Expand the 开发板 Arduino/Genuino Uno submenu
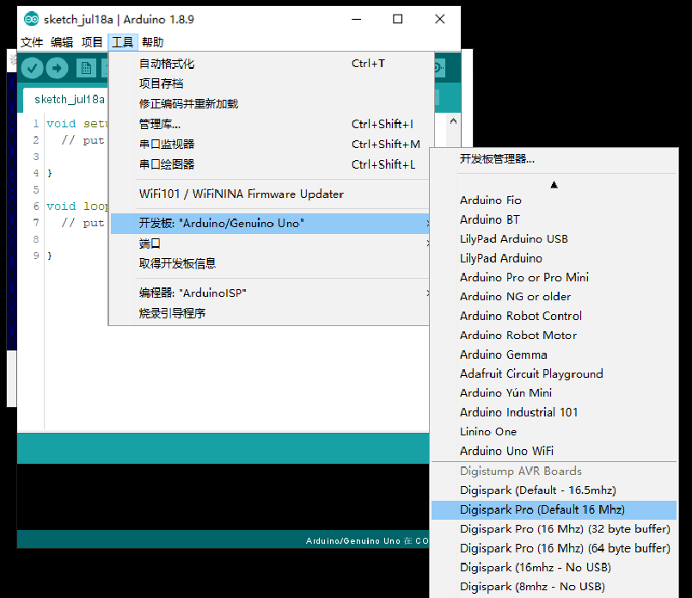 coord(269,224)
